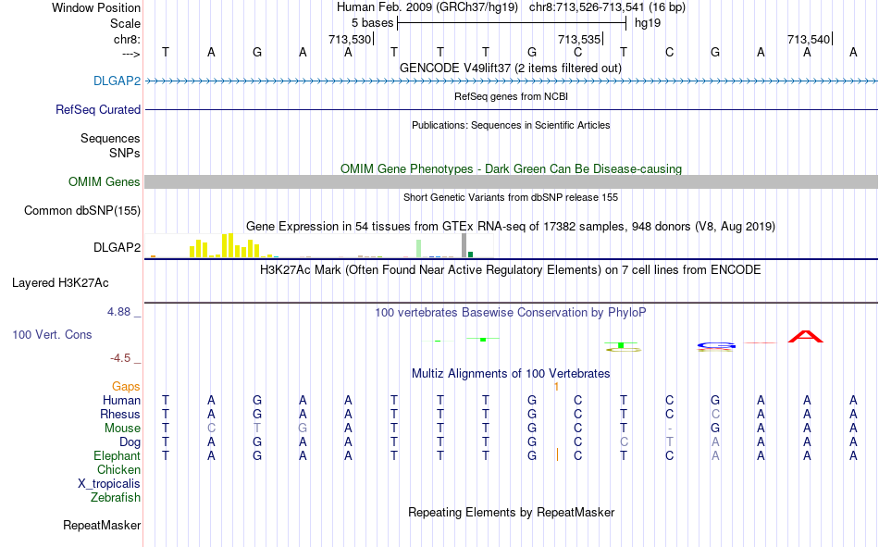This screenshot has width=879, height=547.
Task: Click the Repeating Elements by RepeatMasker title
Action: point(512,512)
